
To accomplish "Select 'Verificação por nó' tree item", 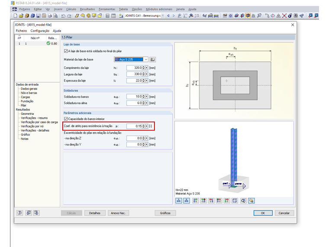I will pyautogui.click(x=32, y=126).
